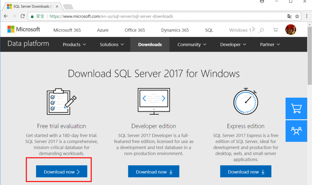Click the Free trial evaluation title

[62, 126]
